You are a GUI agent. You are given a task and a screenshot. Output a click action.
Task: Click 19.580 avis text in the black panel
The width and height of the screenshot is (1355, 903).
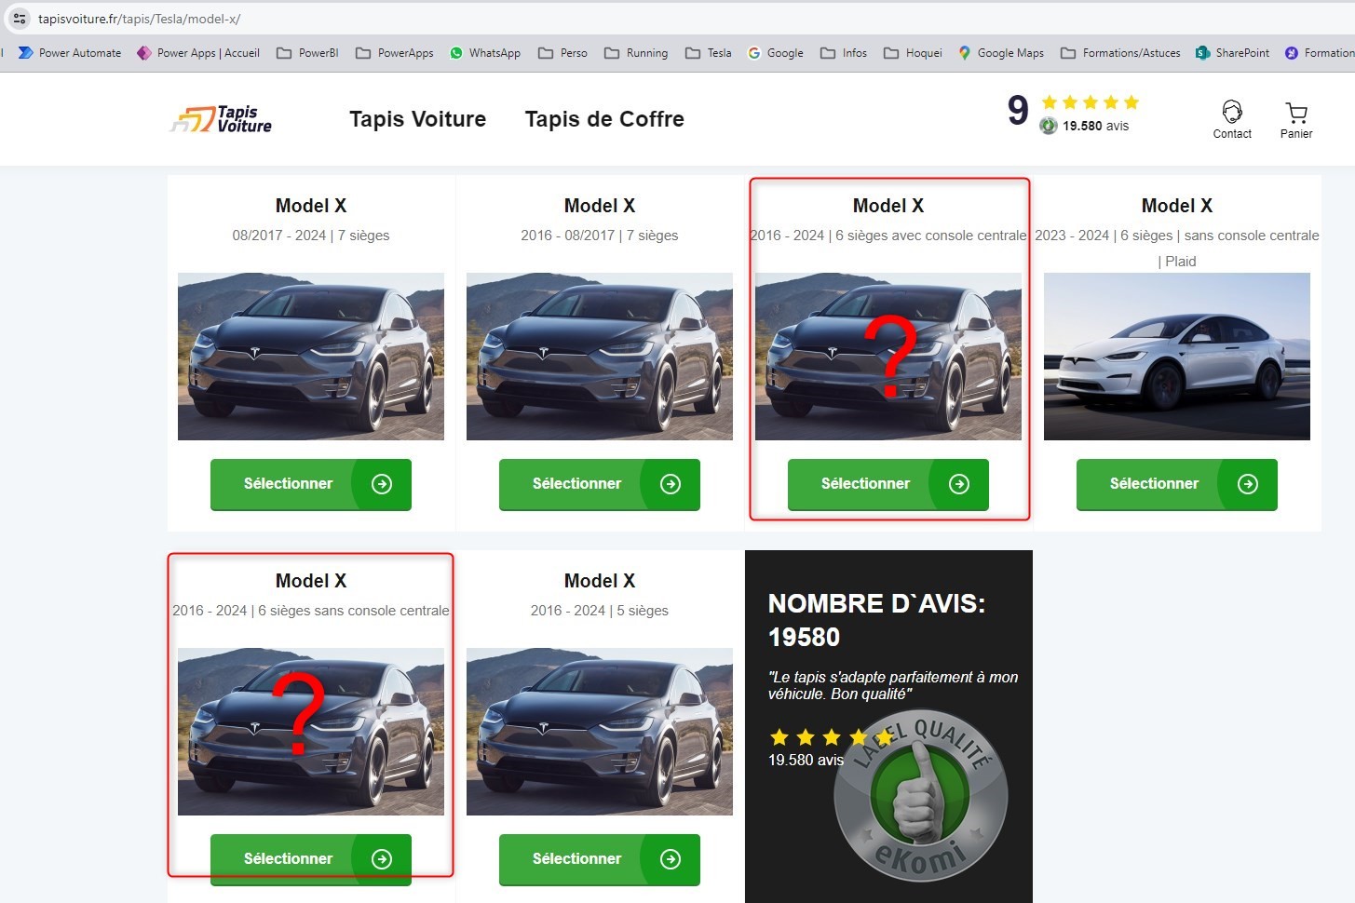(x=806, y=760)
